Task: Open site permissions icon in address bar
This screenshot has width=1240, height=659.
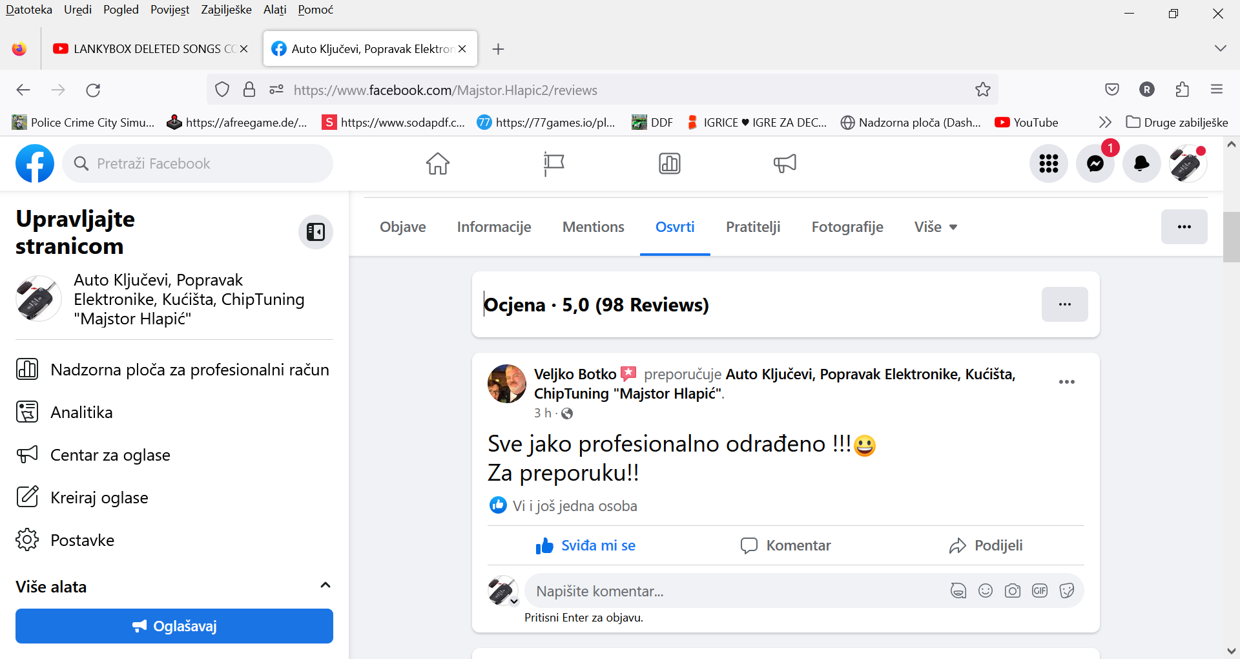Action: (276, 90)
